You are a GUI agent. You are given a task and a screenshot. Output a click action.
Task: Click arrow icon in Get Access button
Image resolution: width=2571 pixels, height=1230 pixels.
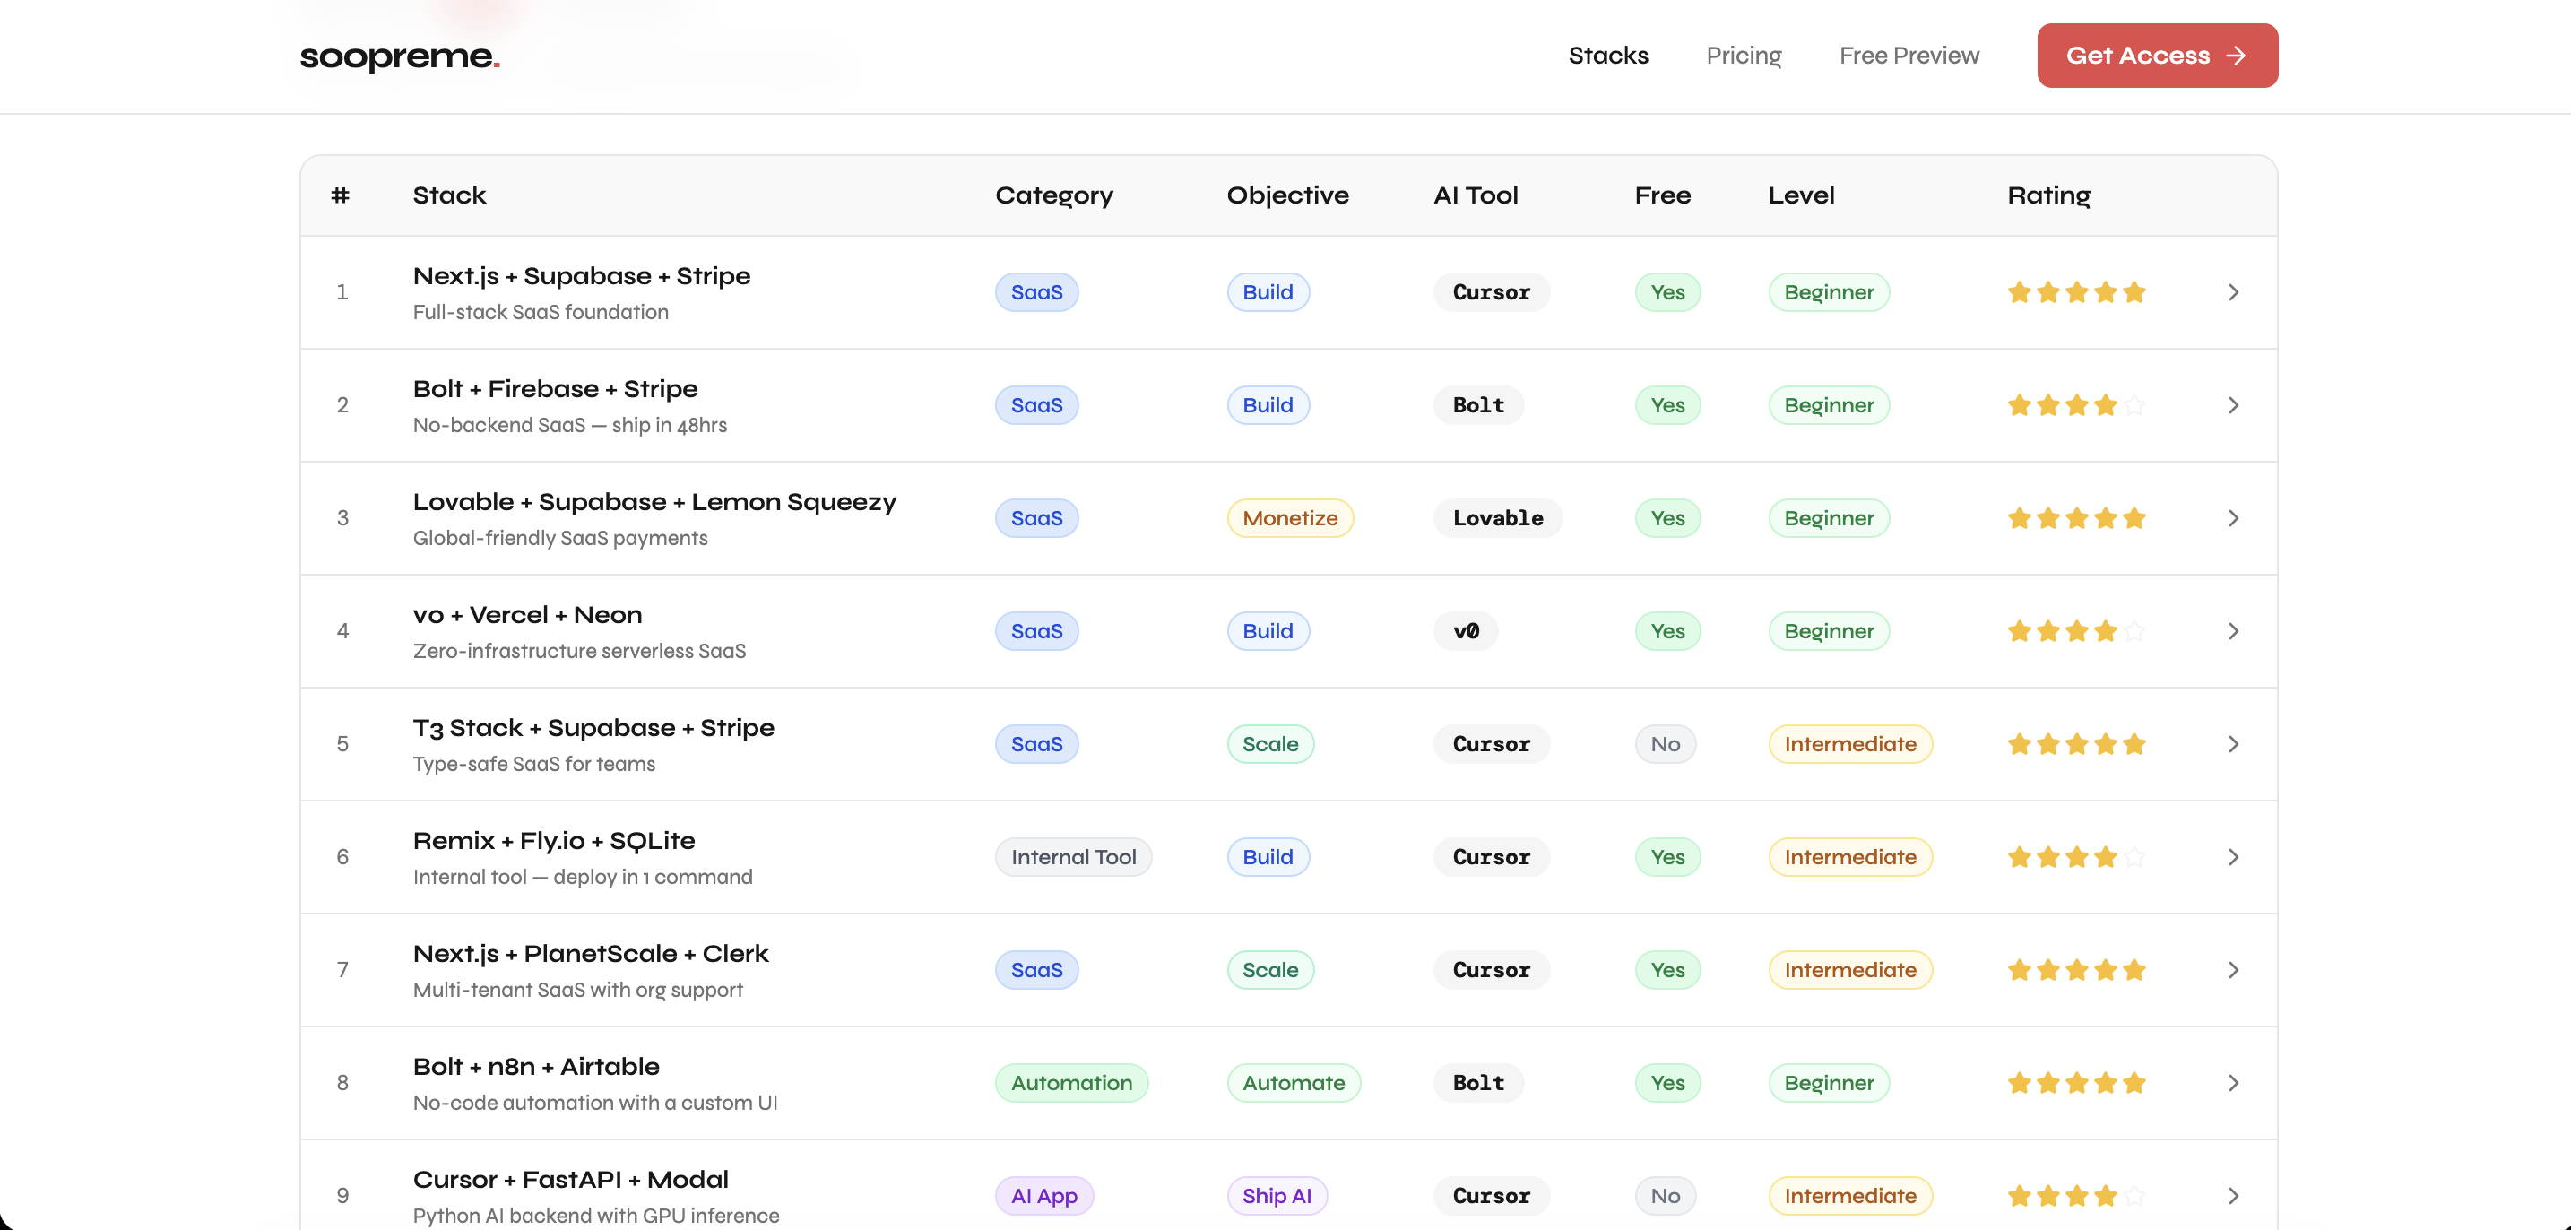(x=2236, y=56)
